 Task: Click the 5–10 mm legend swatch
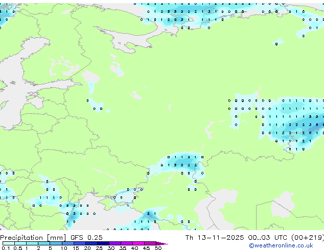[56, 243]
